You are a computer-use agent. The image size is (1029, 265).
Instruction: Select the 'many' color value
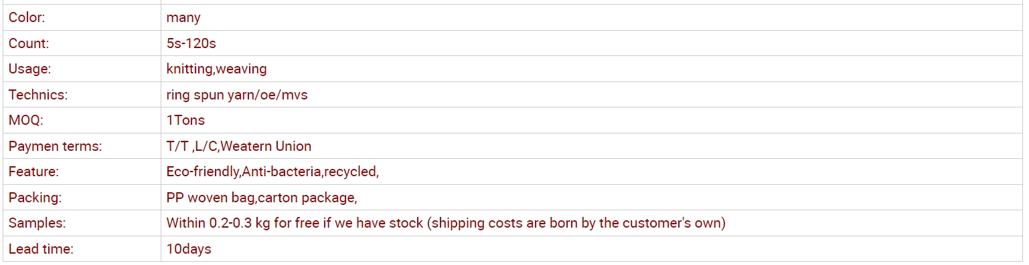pos(183,18)
